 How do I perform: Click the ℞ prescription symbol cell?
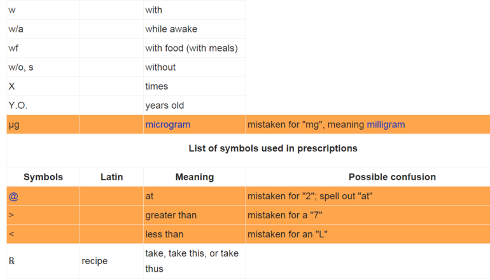[x=12, y=261]
